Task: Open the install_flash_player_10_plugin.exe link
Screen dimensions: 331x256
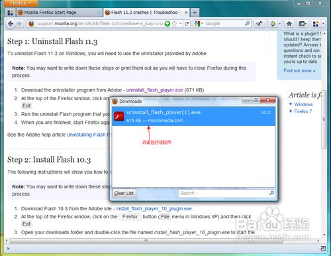Action: [154, 209]
